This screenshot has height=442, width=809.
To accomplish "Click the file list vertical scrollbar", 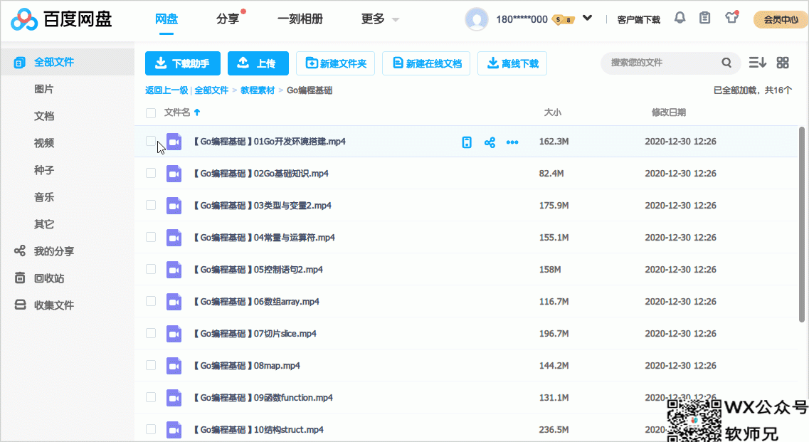I will [802, 225].
